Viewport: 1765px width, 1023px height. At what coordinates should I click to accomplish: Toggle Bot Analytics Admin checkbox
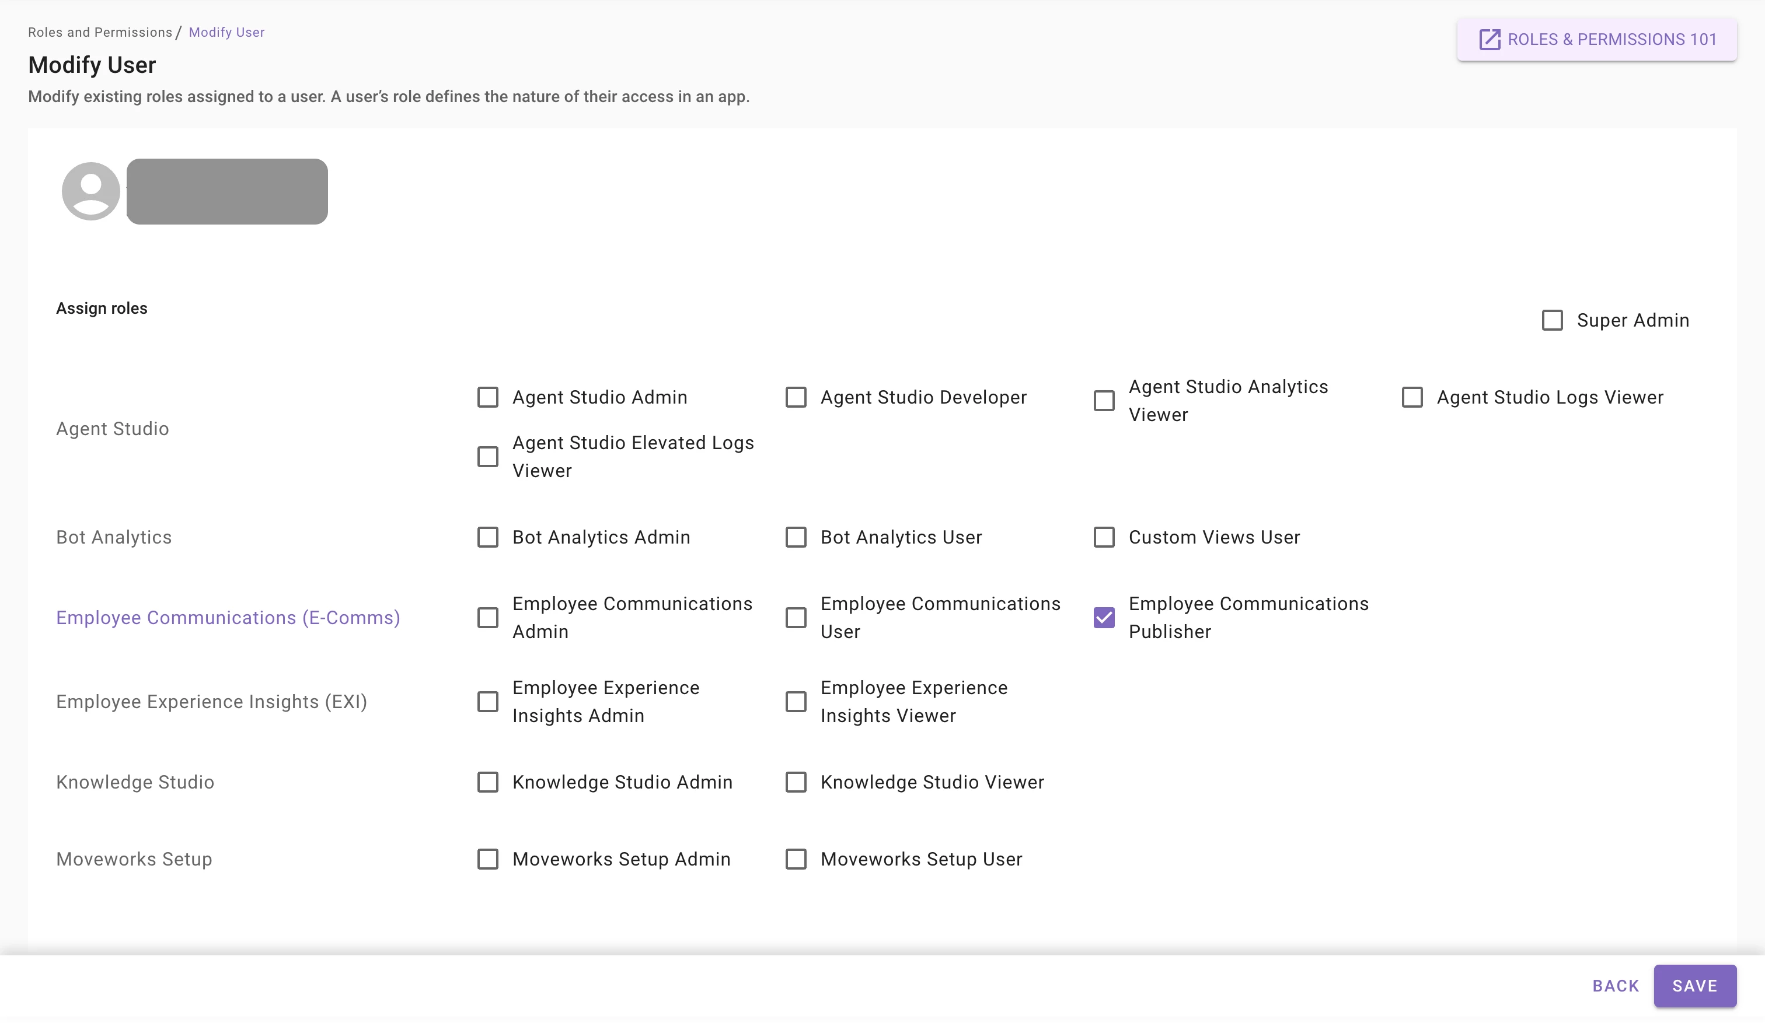pyautogui.click(x=487, y=537)
